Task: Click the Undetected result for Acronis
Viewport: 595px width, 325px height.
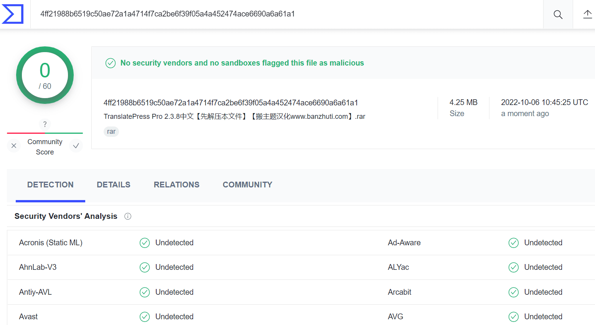Action: pos(174,243)
